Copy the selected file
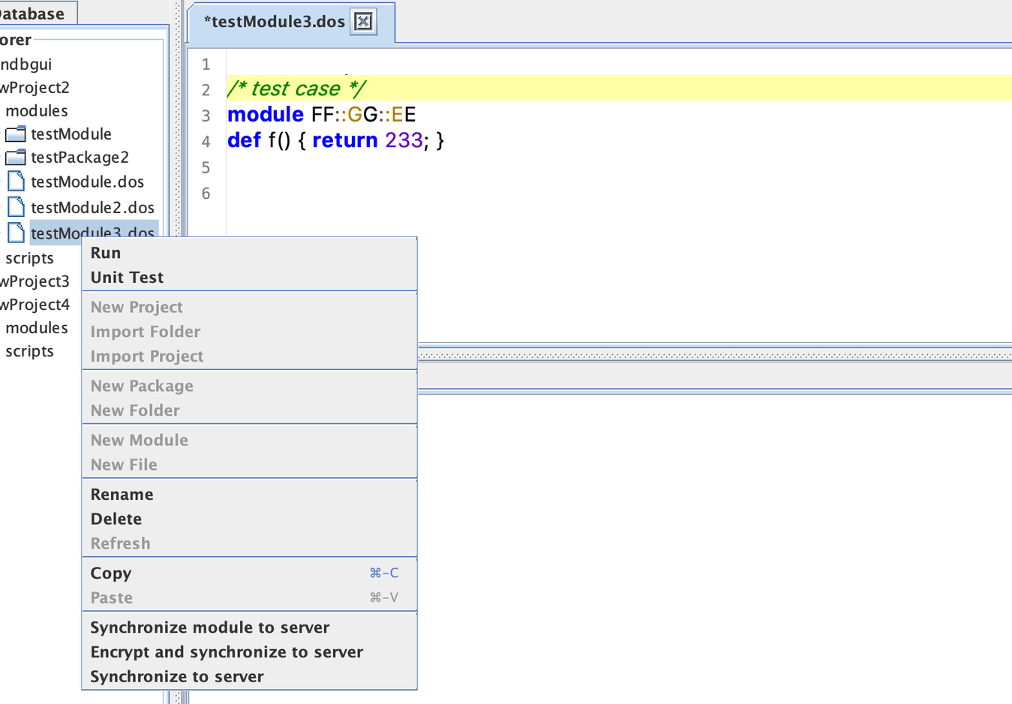 click(111, 573)
